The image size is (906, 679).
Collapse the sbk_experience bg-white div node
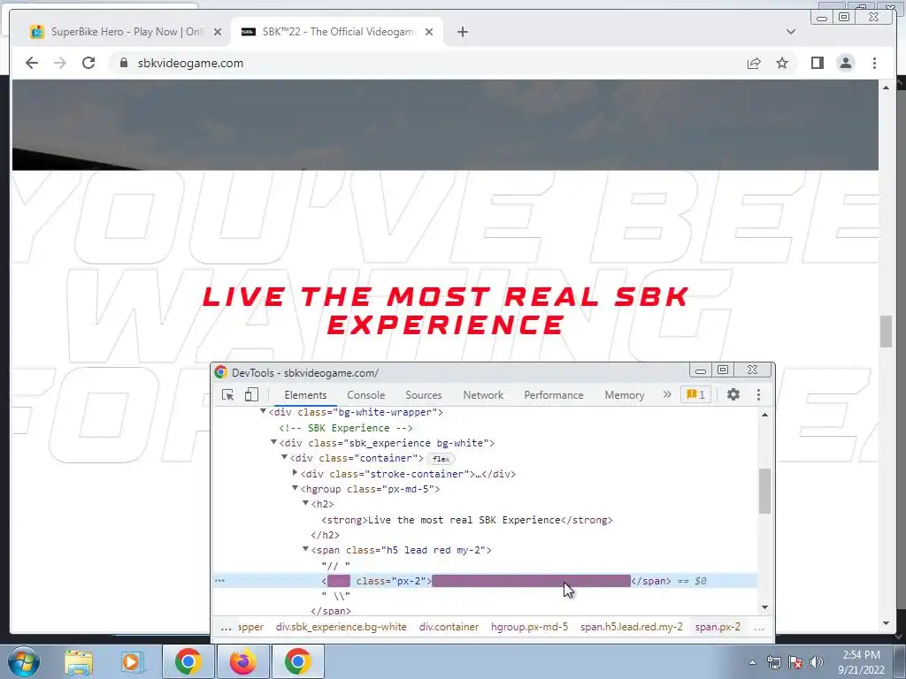click(x=274, y=442)
